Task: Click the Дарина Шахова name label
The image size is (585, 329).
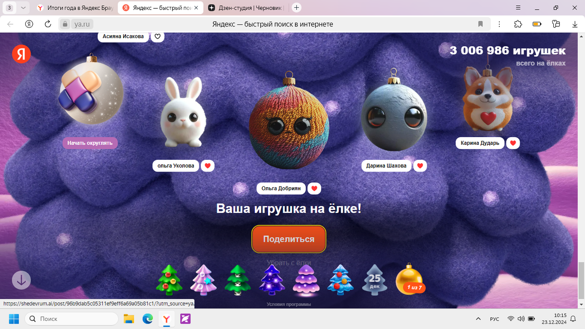Action: [x=386, y=166]
